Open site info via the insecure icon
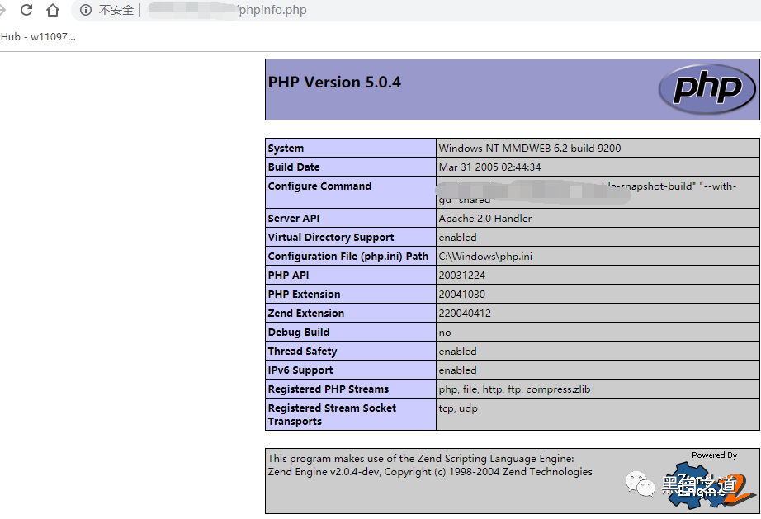The height and width of the screenshot is (519, 761). pyautogui.click(x=85, y=10)
